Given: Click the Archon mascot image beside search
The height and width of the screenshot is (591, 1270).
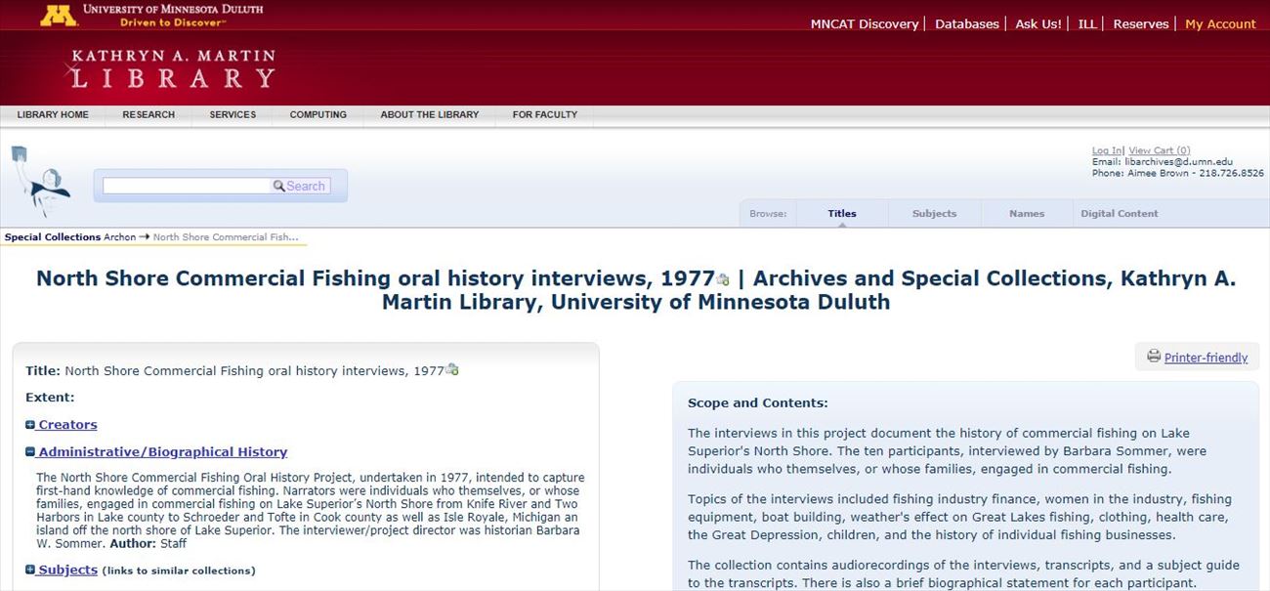Looking at the screenshot, I should 42,182.
